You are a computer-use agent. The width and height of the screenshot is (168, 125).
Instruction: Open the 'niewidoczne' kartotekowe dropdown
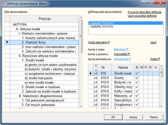click(122, 59)
